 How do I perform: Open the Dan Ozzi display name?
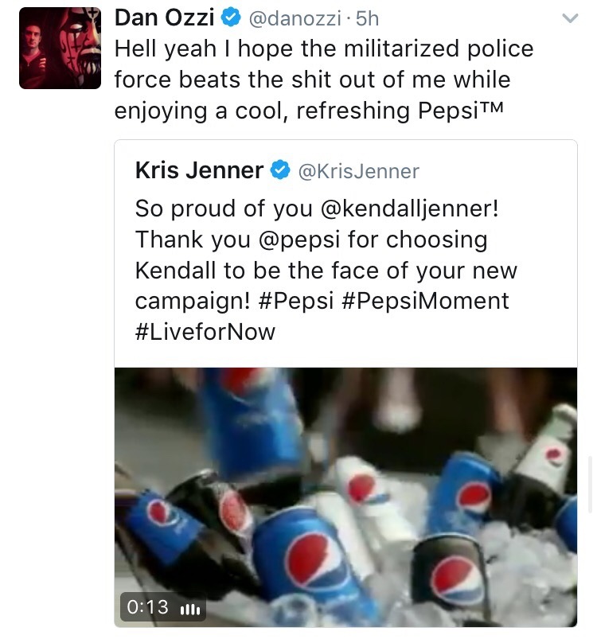tap(164, 17)
